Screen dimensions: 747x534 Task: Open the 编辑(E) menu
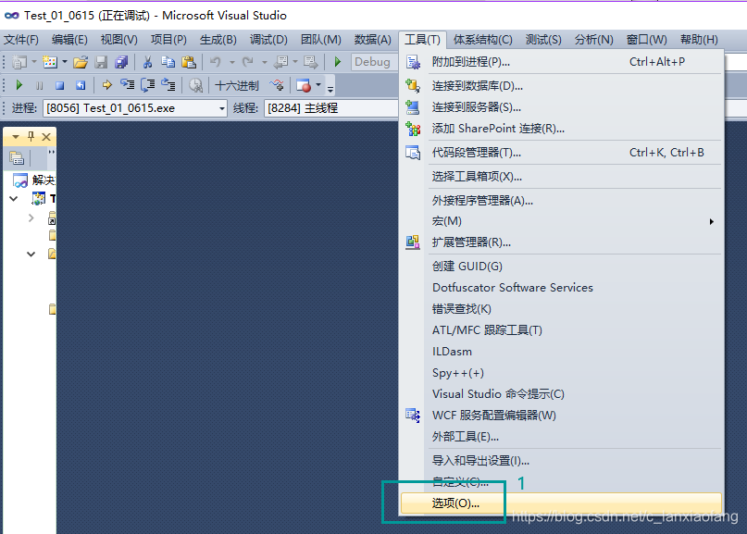(69, 40)
